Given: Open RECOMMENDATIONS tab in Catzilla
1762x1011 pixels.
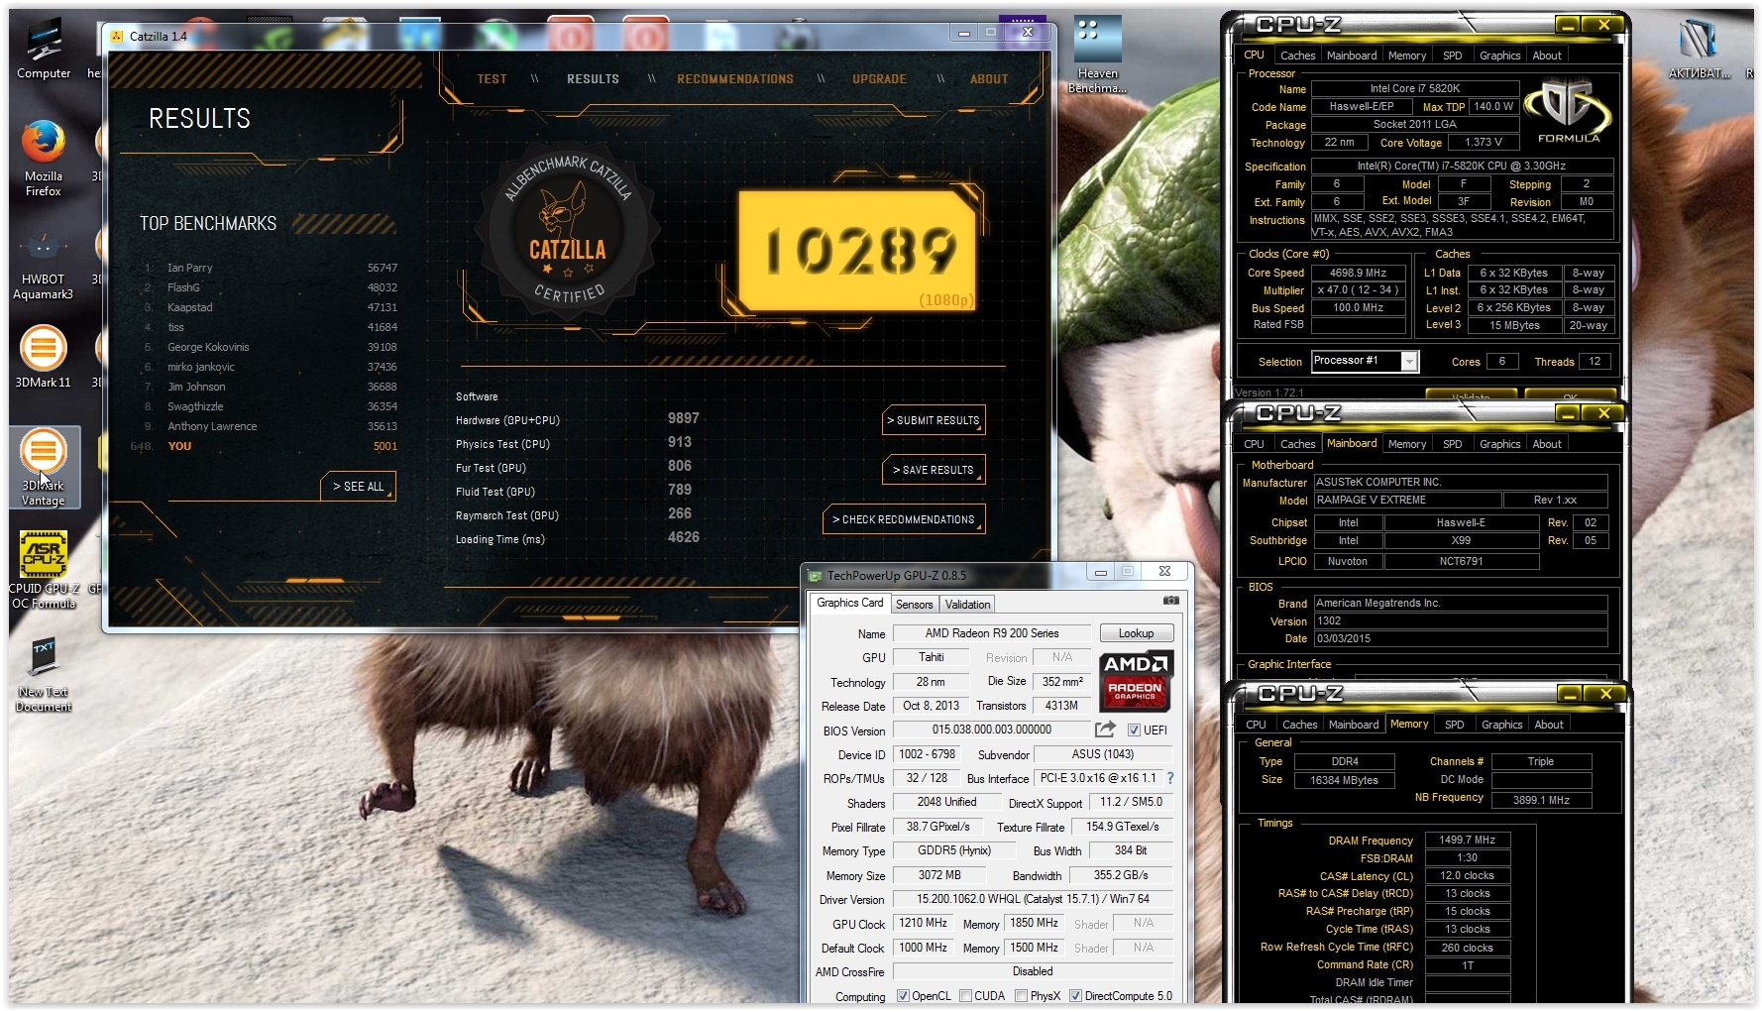Looking at the screenshot, I should coord(735,79).
